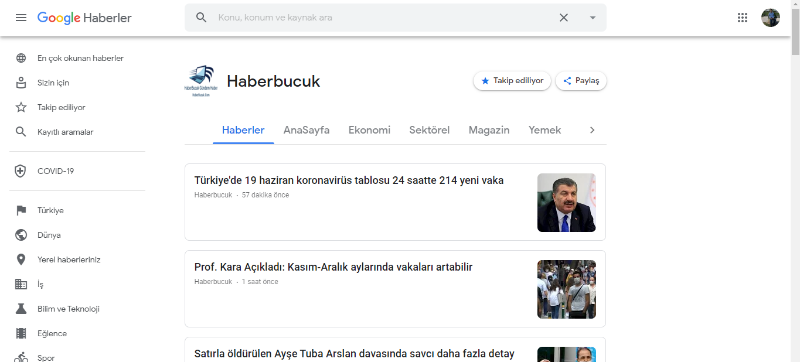Click the scrollbar up arrow

click(795, 5)
